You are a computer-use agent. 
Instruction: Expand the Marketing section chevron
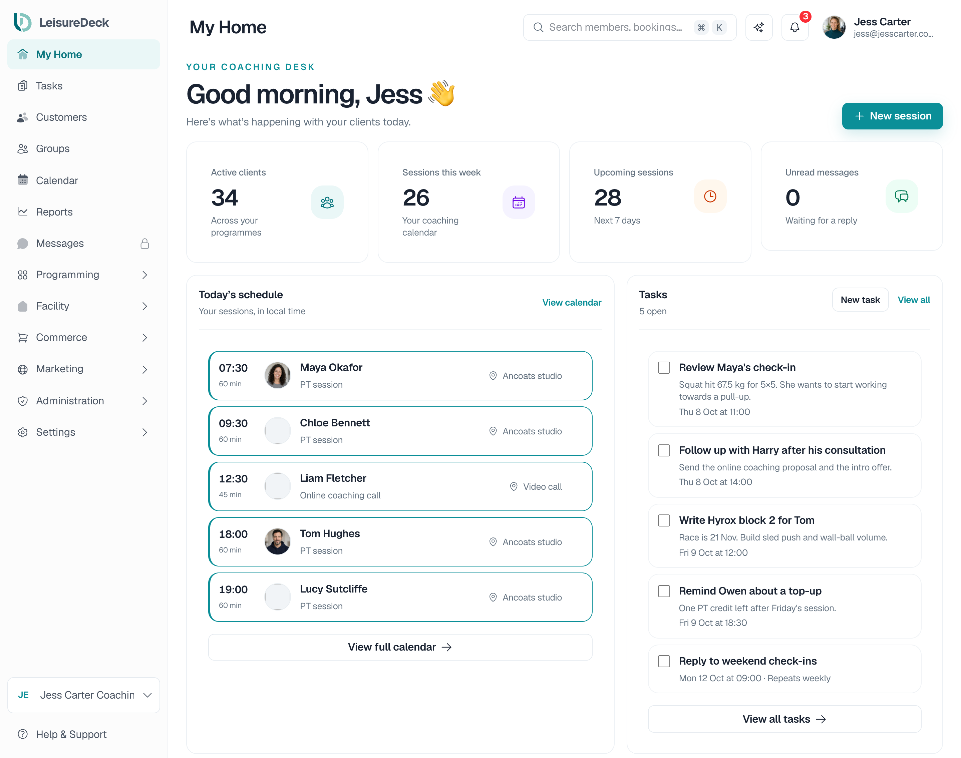coord(145,369)
